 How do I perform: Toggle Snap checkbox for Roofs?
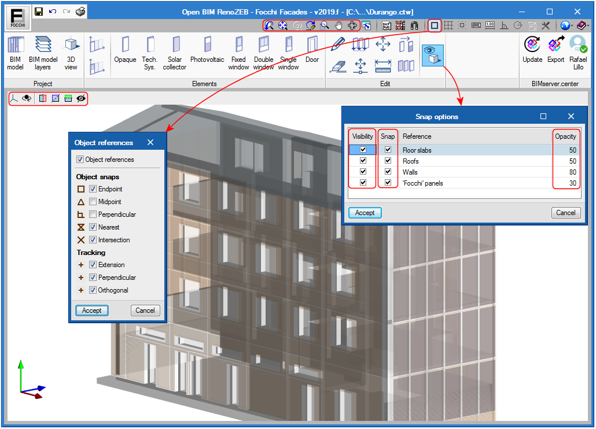(x=388, y=161)
